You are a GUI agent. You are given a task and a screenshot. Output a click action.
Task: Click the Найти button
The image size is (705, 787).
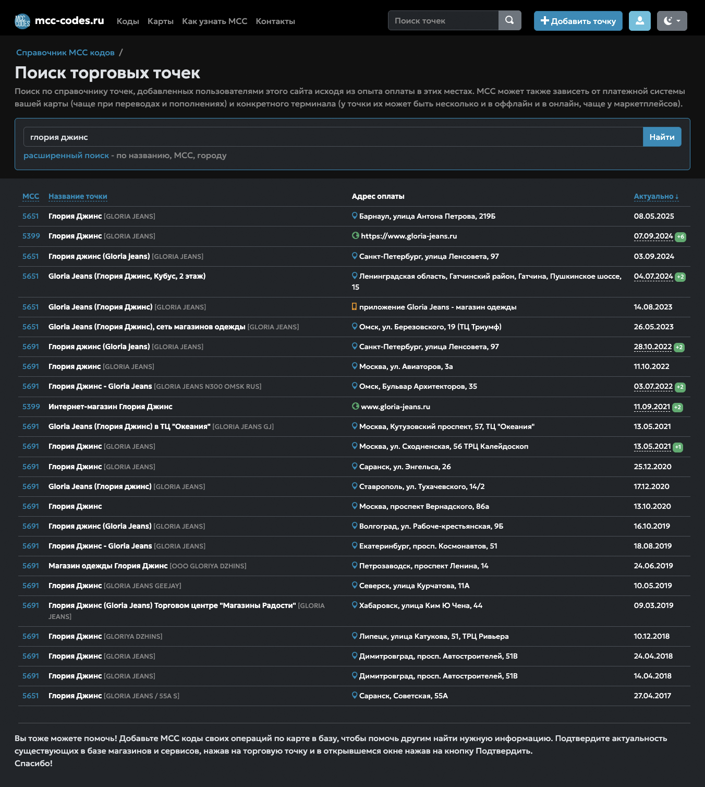662,137
